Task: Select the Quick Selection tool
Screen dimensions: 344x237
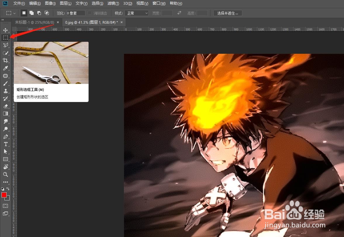Action: coord(6,53)
